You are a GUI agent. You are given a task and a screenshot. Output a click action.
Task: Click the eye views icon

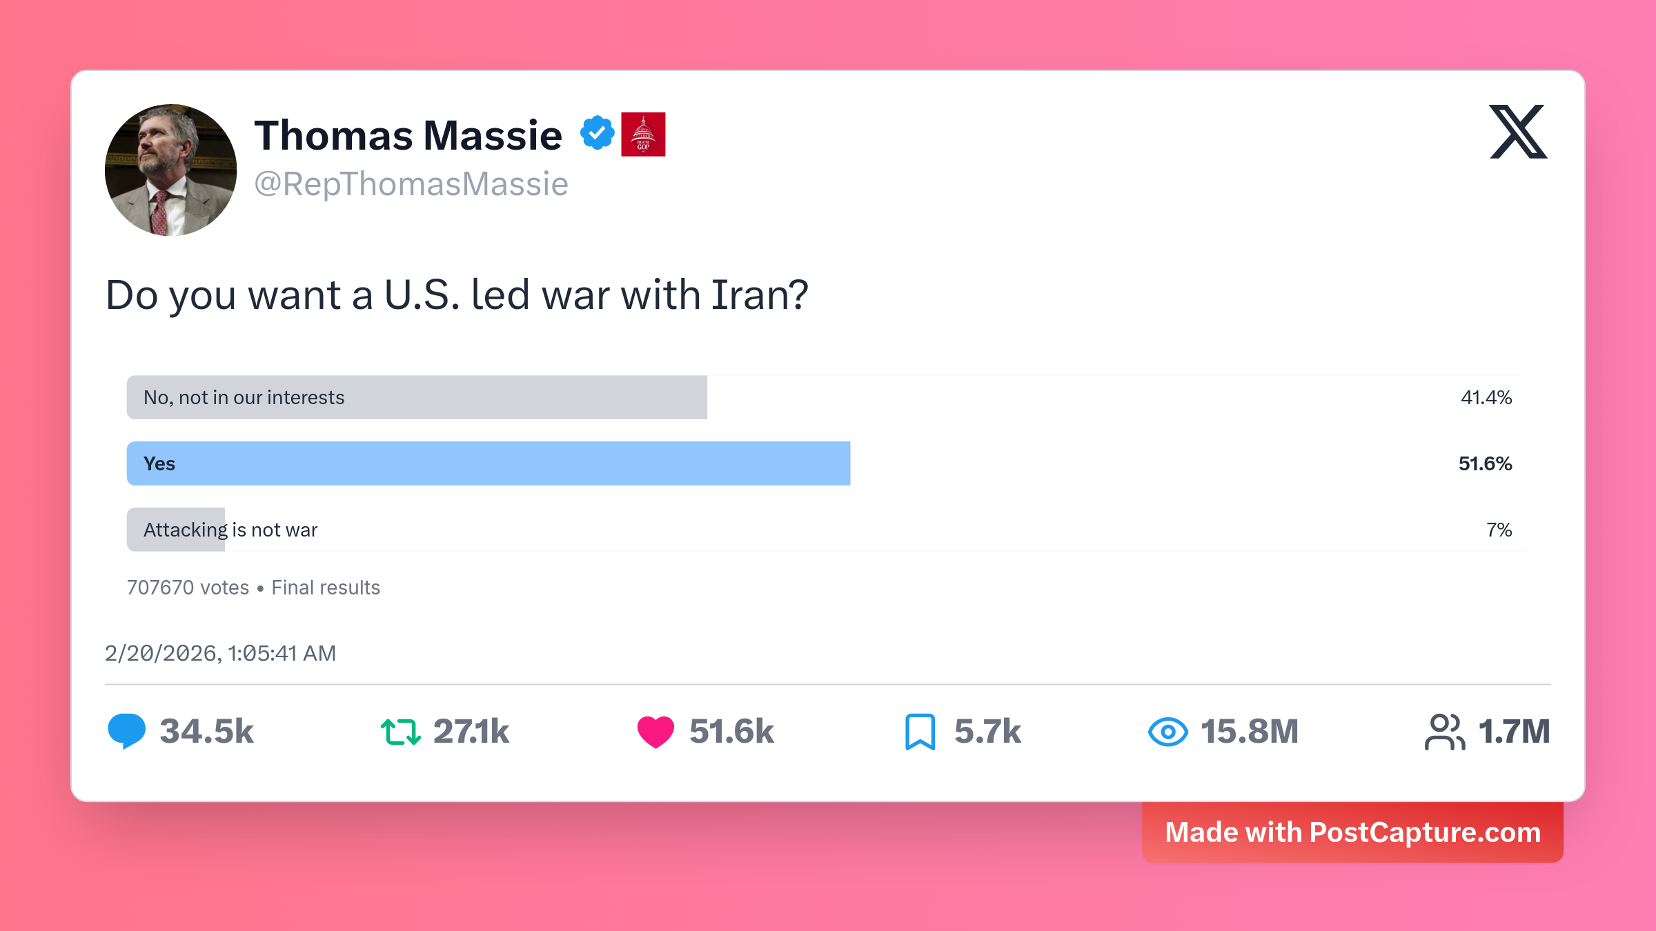tap(1167, 732)
